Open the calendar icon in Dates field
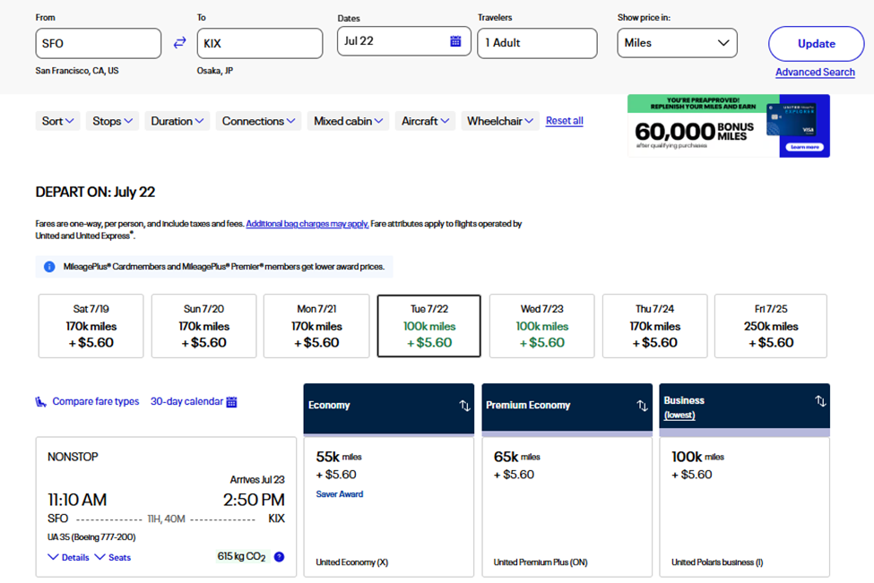 coord(455,41)
